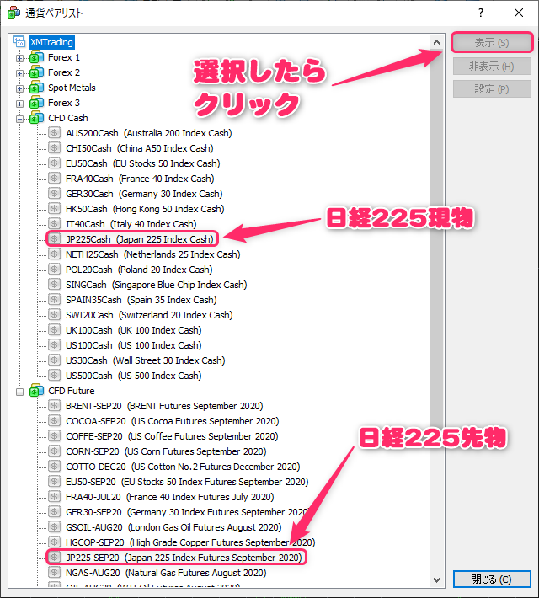
Task: Click the POL20Cash symbol dollar icon
Action: (55, 270)
